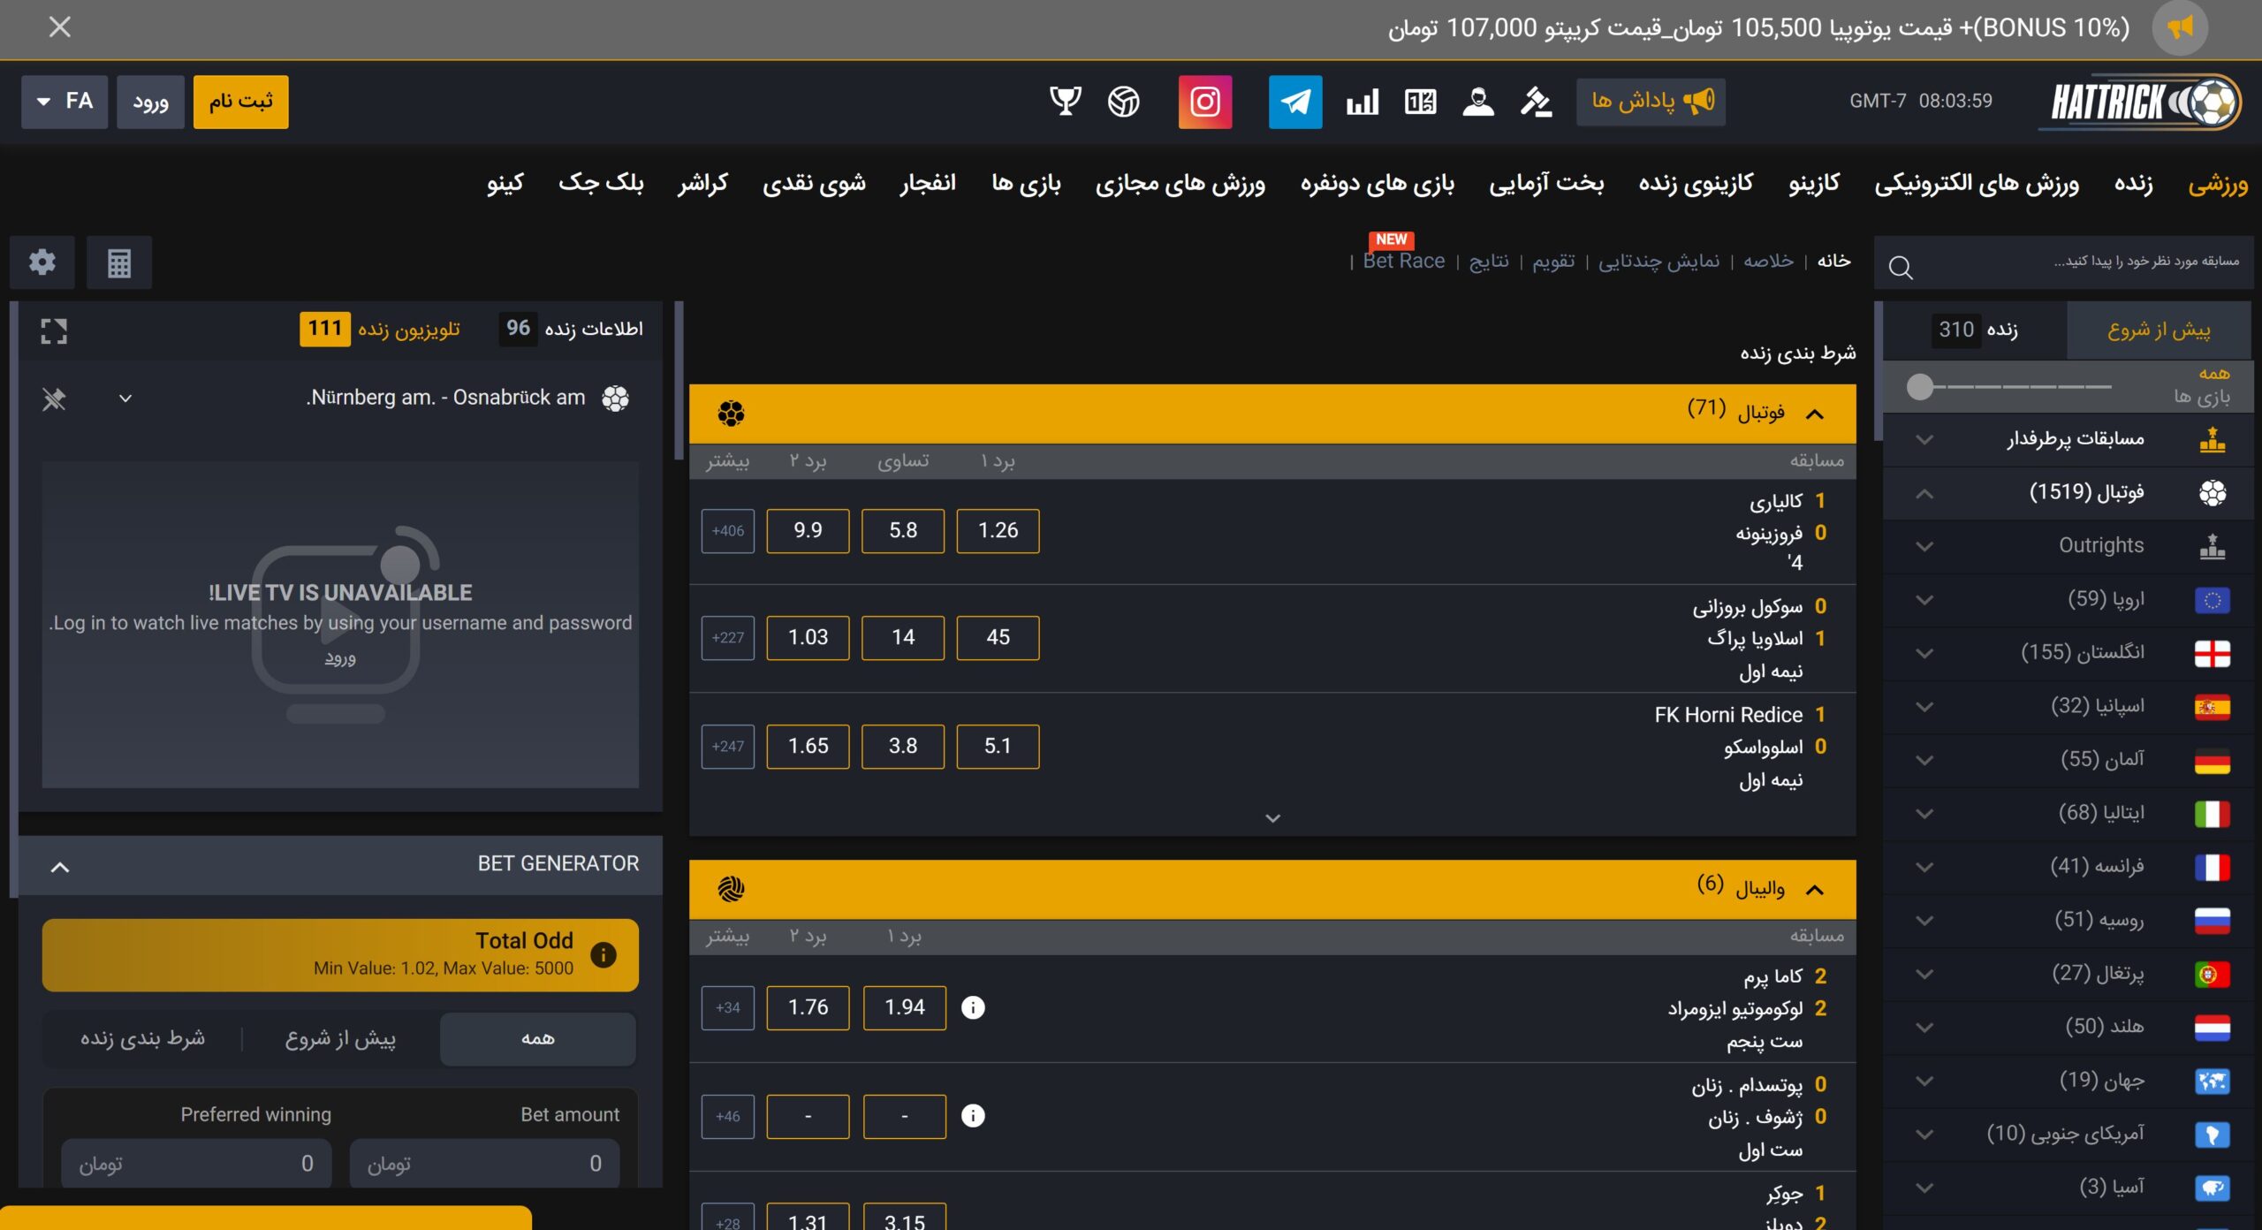The width and height of the screenshot is (2262, 1230).
Task: Select 'پیش از شروع' bet generator filter
Action: coord(340,1038)
